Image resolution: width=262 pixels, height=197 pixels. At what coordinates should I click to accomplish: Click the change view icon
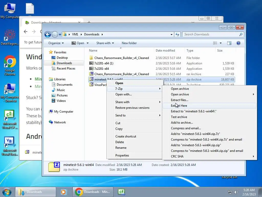point(215,43)
